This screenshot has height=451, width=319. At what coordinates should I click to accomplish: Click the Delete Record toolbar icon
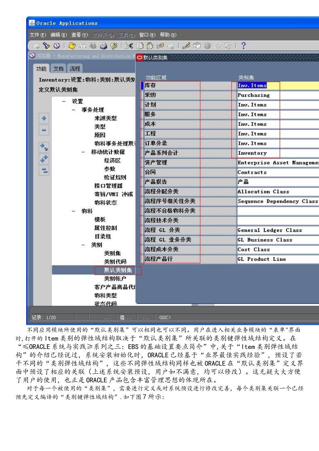click(x=171, y=46)
